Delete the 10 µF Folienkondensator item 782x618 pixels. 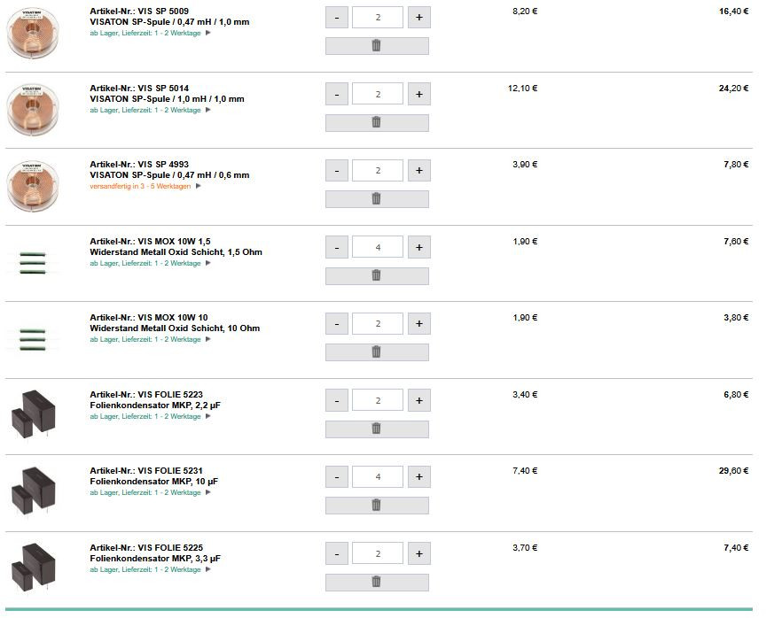click(377, 505)
